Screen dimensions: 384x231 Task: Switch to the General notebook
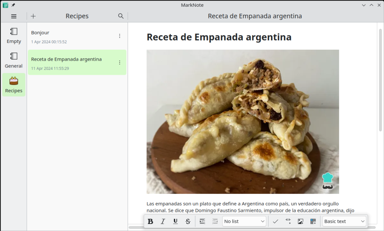coord(14,60)
